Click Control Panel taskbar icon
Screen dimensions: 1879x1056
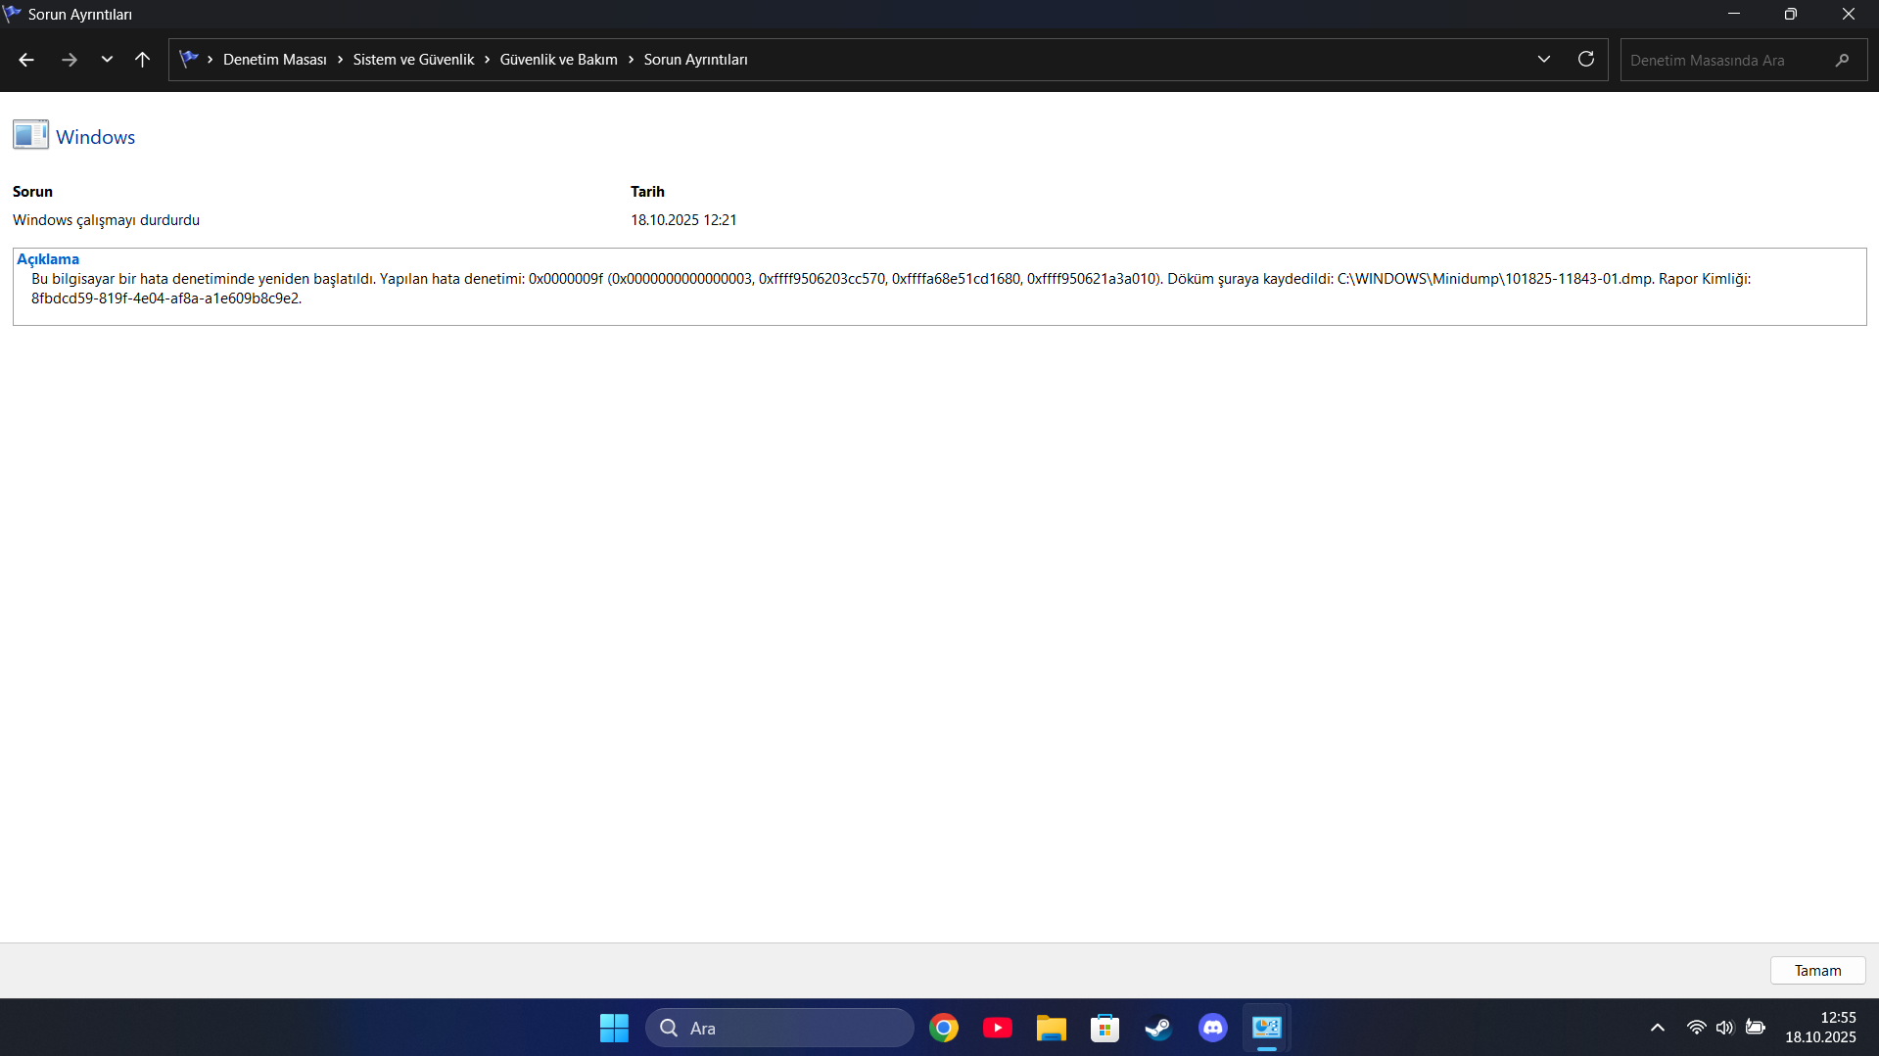1267,1028
